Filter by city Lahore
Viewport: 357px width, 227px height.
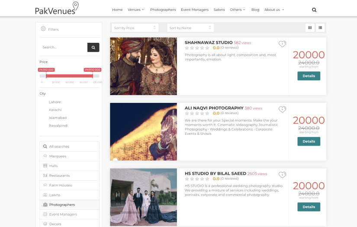tap(55, 102)
